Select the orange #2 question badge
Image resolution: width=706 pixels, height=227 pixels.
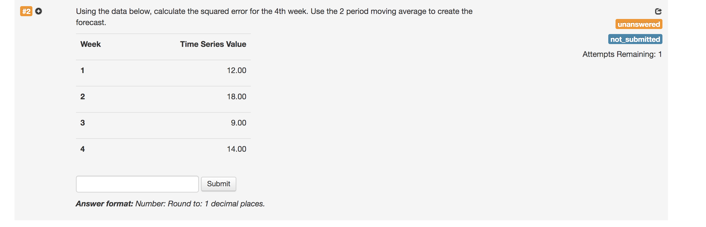[x=26, y=12]
